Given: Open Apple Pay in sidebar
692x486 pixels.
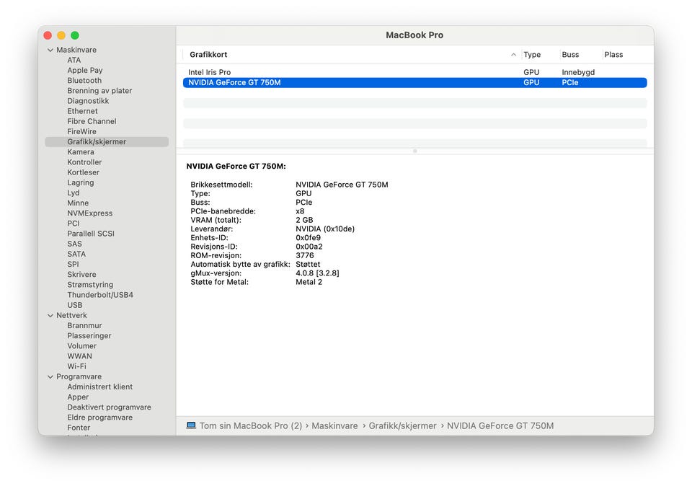Looking at the screenshot, I should 85,70.
